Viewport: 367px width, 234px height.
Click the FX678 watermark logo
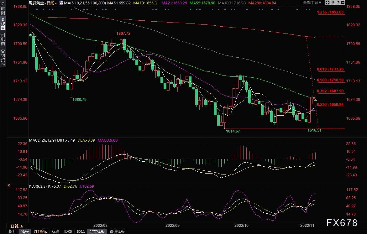[342, 223]
